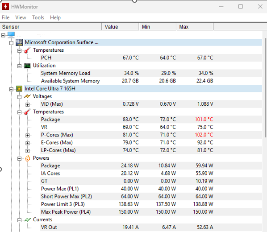The width and height of the screenshot is (267, 232).
Task: Select the motherboard icon beside Microsoft Corporation Surface
Action: click(19, 42)
